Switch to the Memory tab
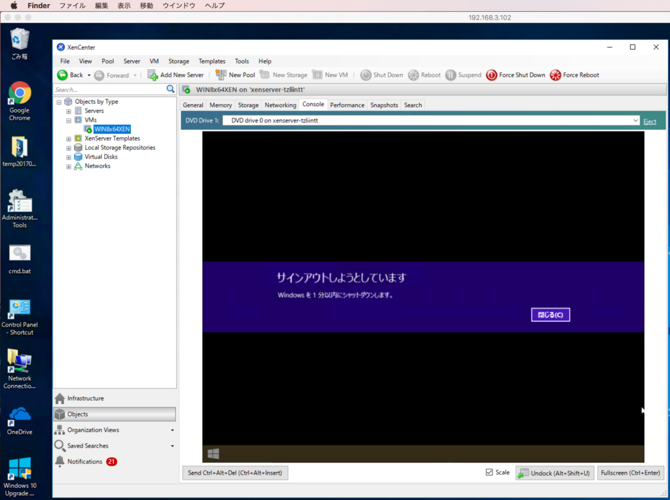 tap(220, 105)
